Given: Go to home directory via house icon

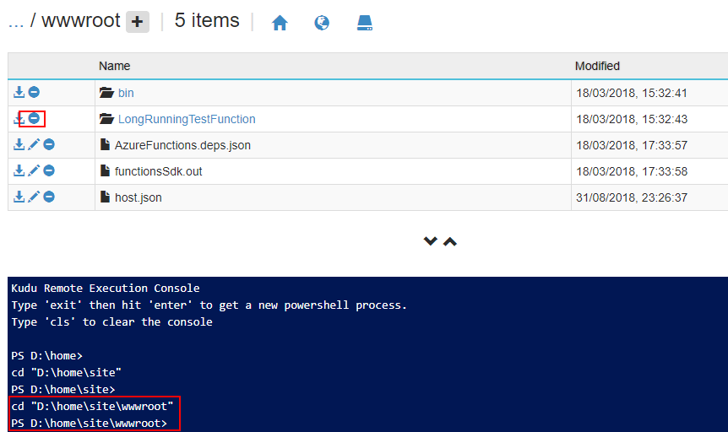Looking at the screenshot, I should tap(280, 23).
